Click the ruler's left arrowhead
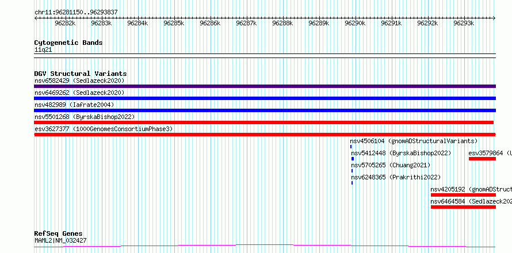The image size is (512, 253). coord(36,18)
